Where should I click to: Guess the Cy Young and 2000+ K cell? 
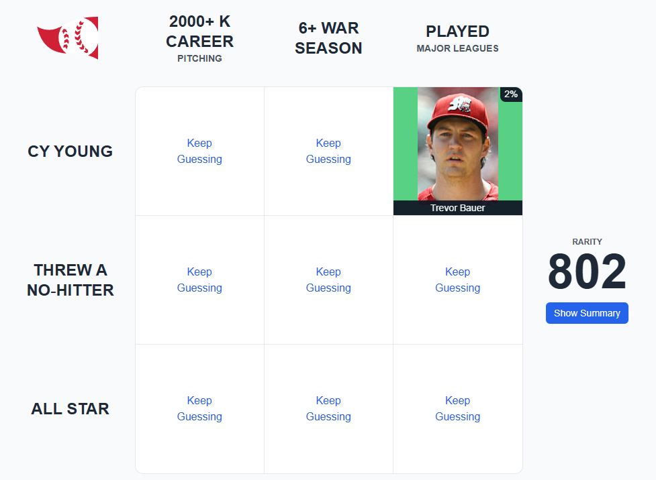[199, 152]
